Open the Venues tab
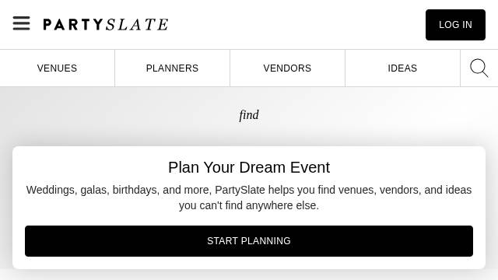Viewport: 498px width, 280px height. point(57,68)
